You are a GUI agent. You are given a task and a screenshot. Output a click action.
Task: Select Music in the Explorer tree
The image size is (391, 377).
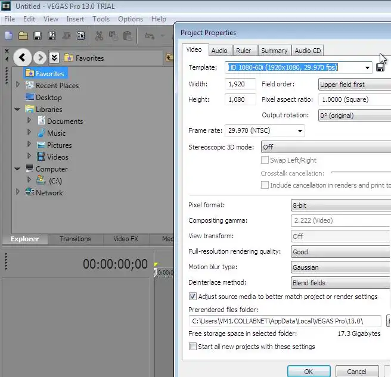point(51,133)
